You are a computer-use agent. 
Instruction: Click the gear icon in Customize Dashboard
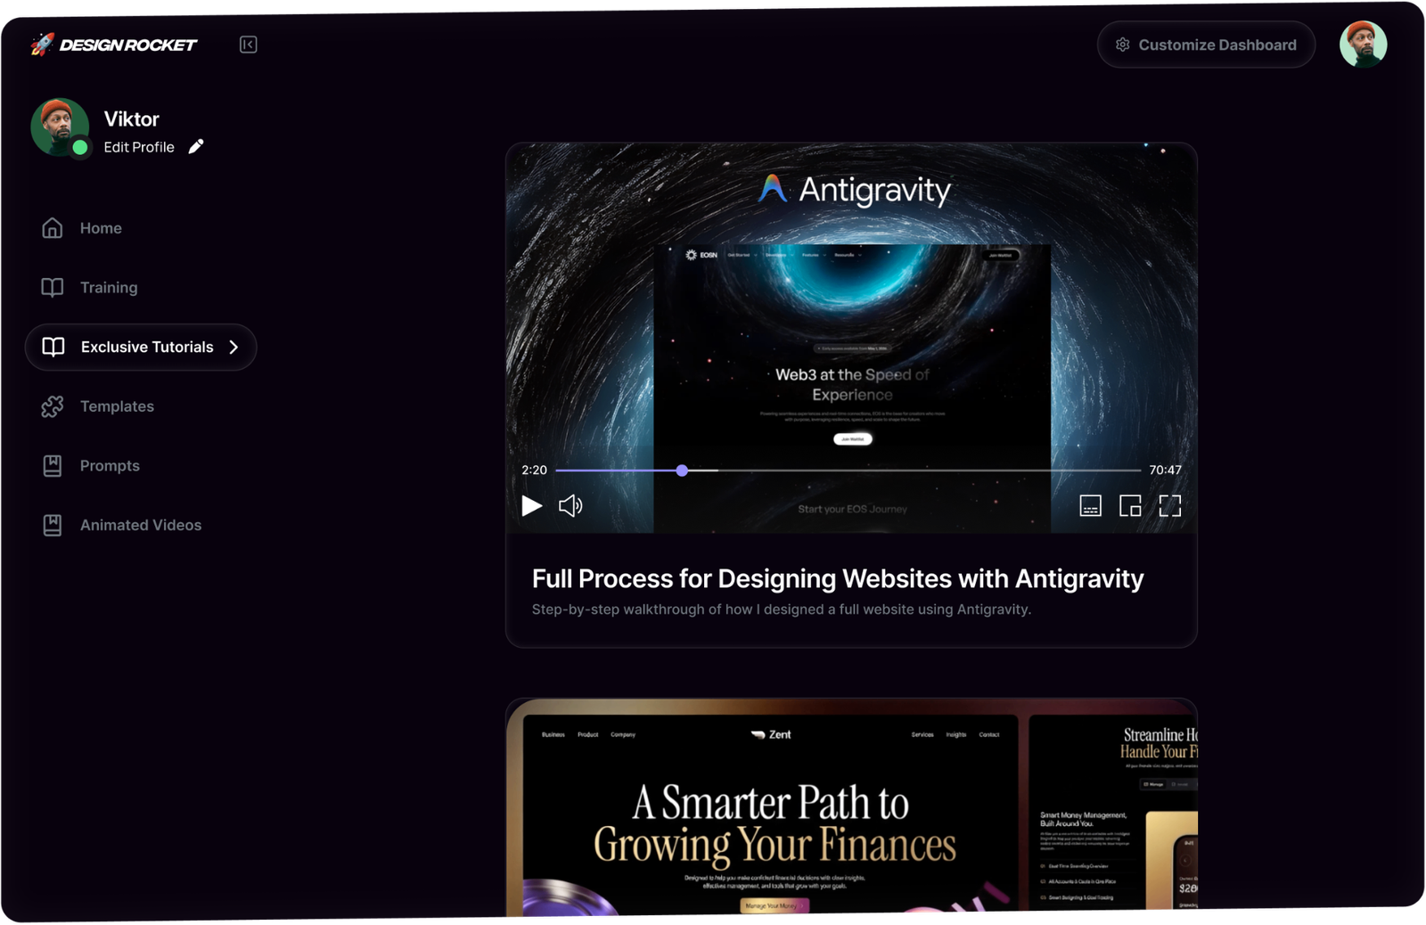[x=1123, y=45]
